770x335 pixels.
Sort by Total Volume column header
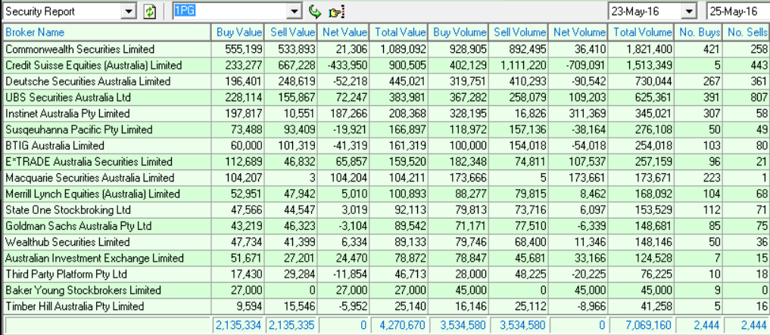tap(642, 33)
